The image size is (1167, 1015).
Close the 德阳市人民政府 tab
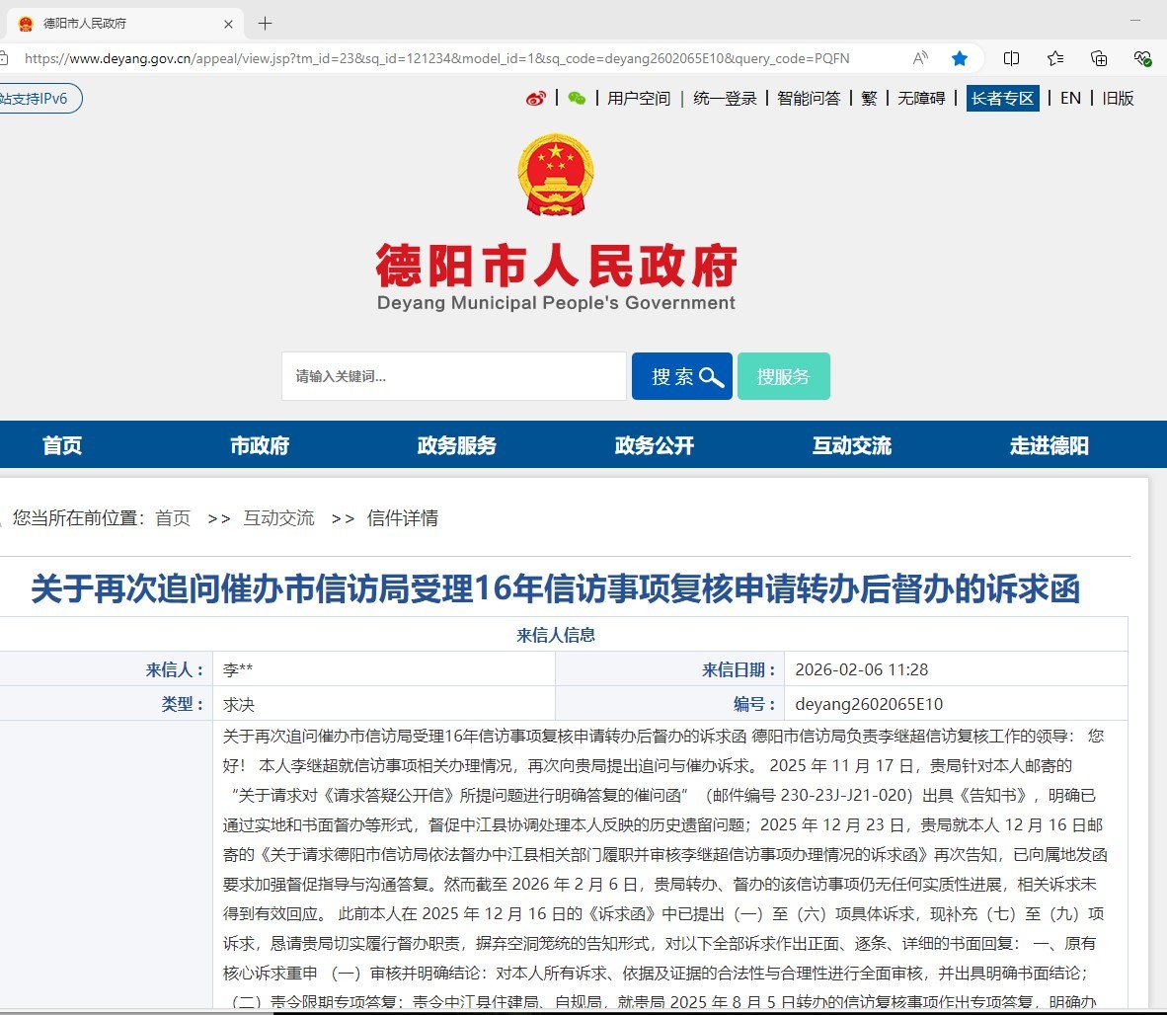click(229, 24)
